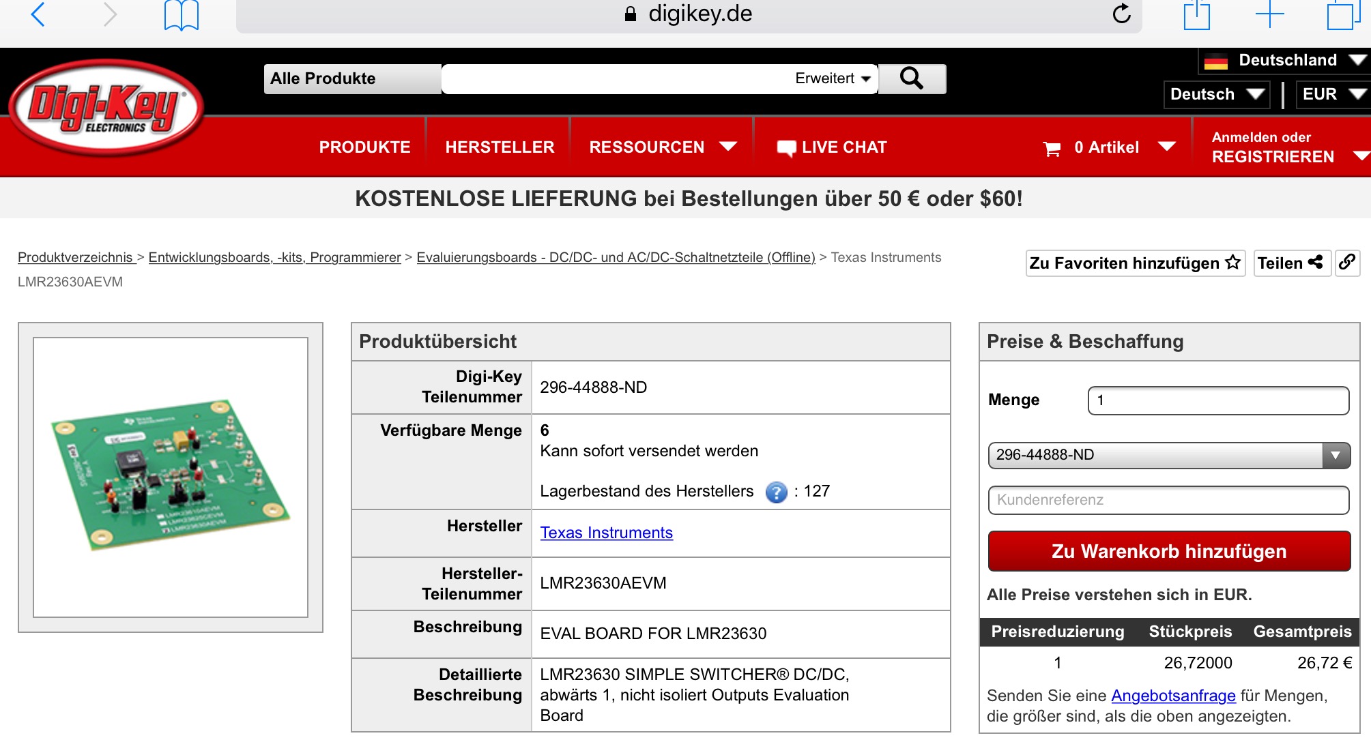The width and height of the screenshot is (1371, 740).
Task: Open the 296-44888-ND part number dropdown
Action: coord(1169,455)
